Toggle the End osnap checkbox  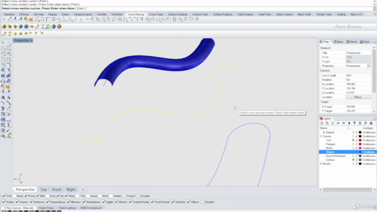(x=4, y=196)
